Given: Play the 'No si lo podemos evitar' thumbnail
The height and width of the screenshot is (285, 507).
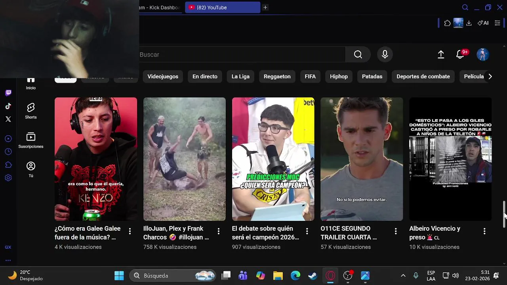Looking at the screenshot, I should [x=362, y=159].
